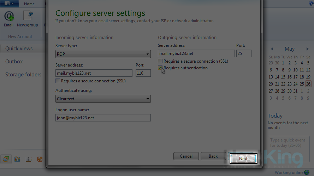Open the application menu dropdown button

click(x=10, y=4)
